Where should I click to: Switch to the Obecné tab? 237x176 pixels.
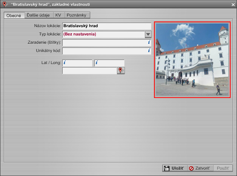14,15
